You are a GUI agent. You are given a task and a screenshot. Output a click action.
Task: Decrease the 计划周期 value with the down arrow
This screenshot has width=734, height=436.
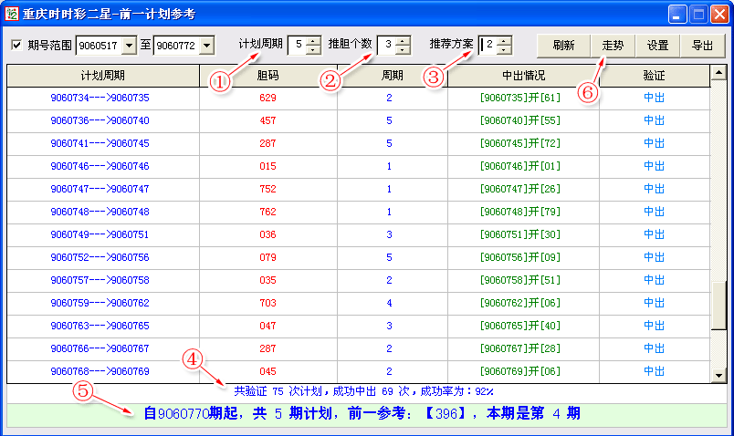pos(314,49)
